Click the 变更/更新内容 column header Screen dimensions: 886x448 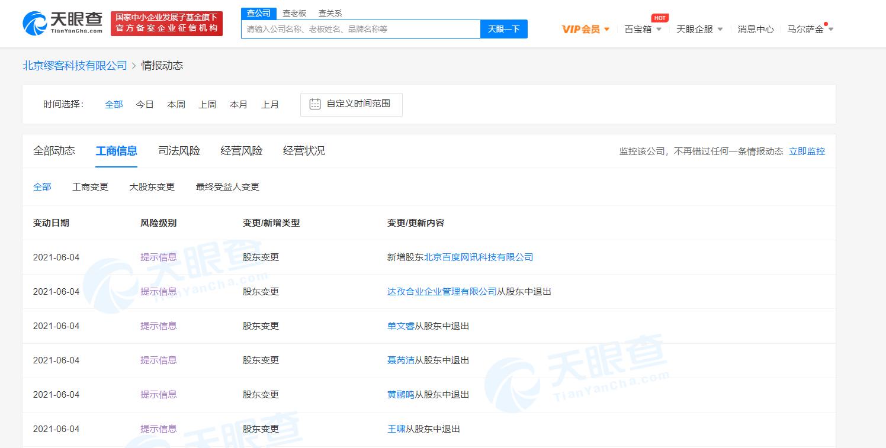(416, 223)
